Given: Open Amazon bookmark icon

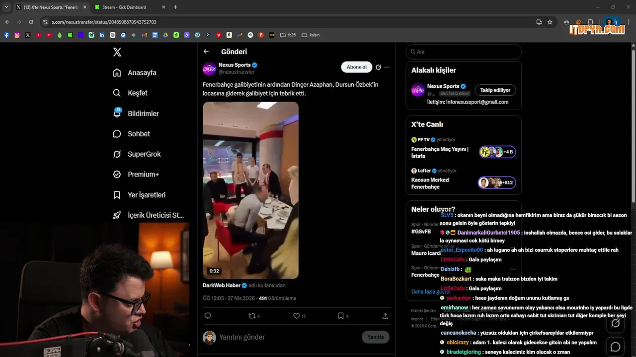Looking at the screenshot, I should [229, 35].
